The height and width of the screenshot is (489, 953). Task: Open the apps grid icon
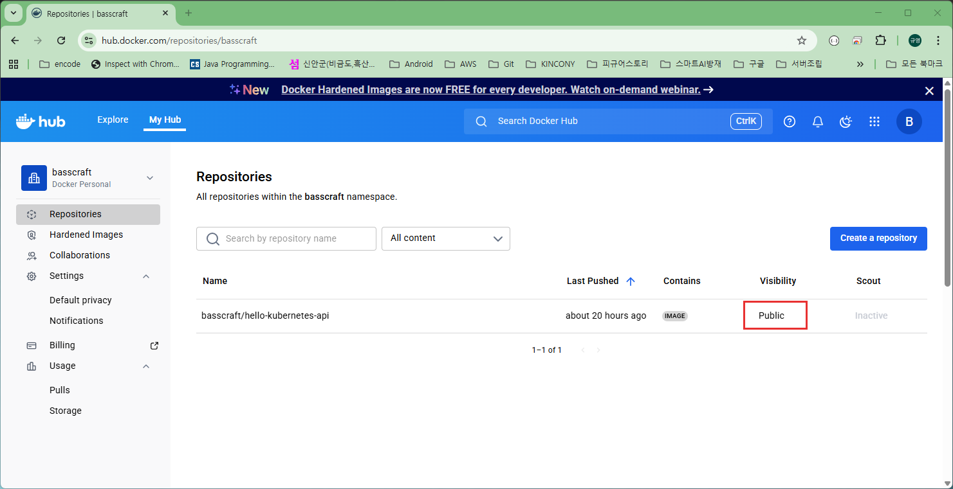(874, 121)
